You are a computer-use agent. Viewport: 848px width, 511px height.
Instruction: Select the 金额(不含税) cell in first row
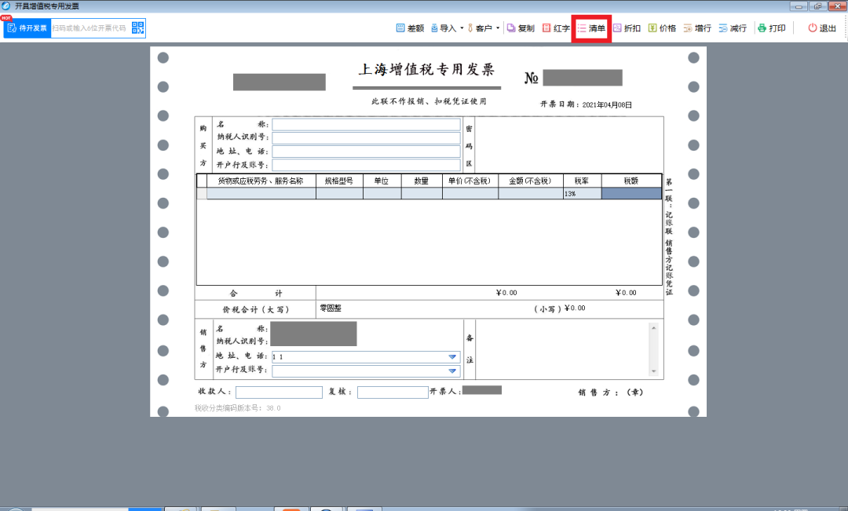coord(531,194)
